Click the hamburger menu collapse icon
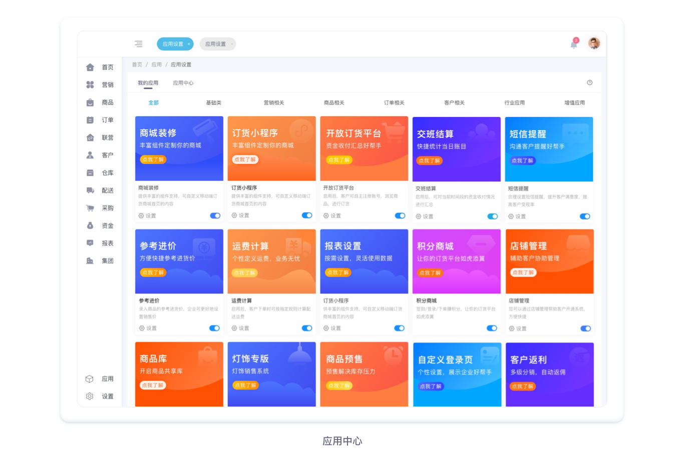 click(139, 44)
